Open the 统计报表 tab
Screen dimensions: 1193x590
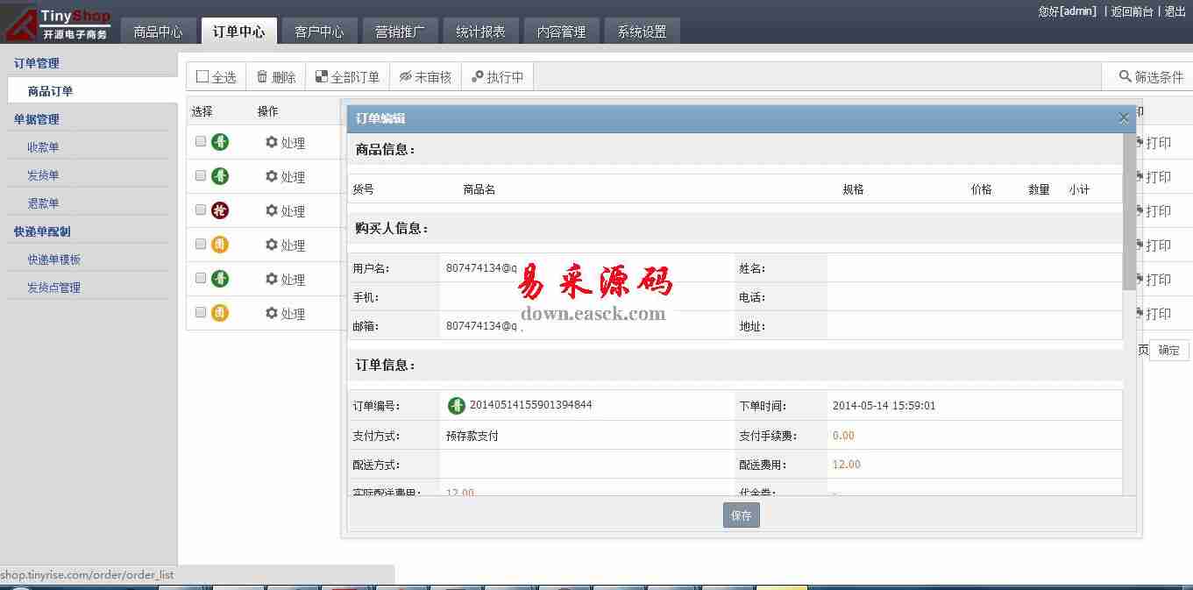(x=480, y=32)
